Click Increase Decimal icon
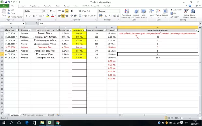202x126 pixels. [x=114, y=16]
